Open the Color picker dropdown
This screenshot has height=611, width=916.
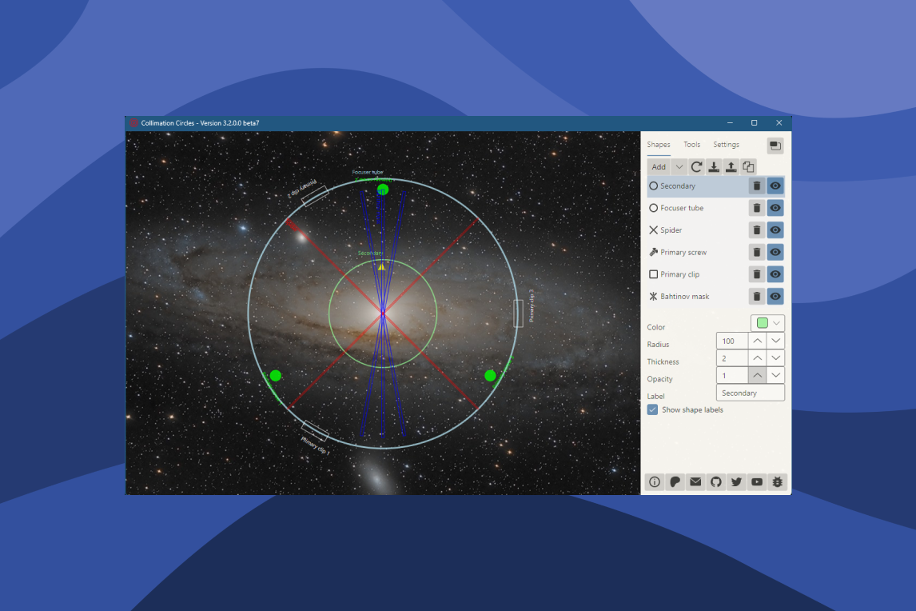(768, 323)
